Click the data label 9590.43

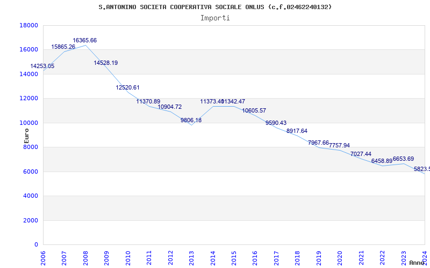(276, 123)
